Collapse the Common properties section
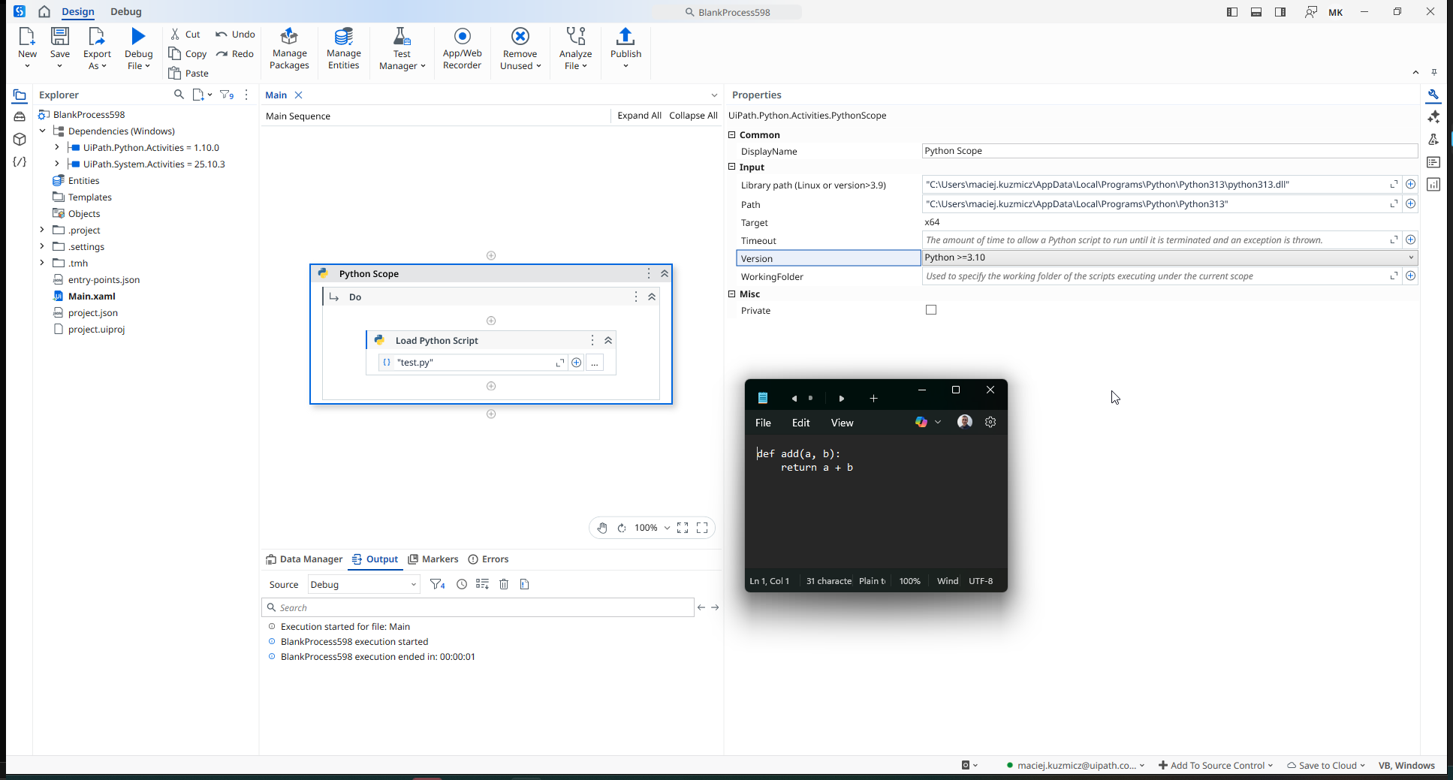This screenshot has width=1453, height=780. pyautogui.click(x=732, y=135)
